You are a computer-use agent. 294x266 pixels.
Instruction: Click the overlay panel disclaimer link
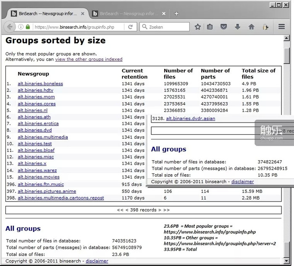pos(243,182)
